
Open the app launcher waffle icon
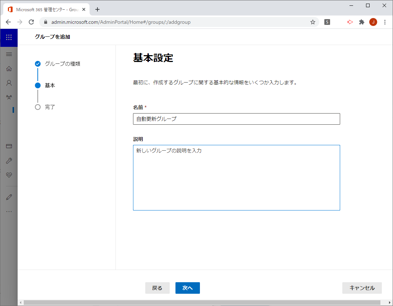coord(9,37)
